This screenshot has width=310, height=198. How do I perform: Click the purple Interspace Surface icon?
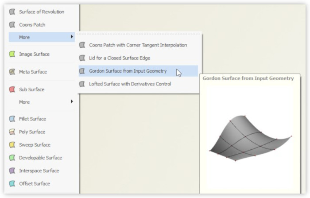tap(12, 171)
